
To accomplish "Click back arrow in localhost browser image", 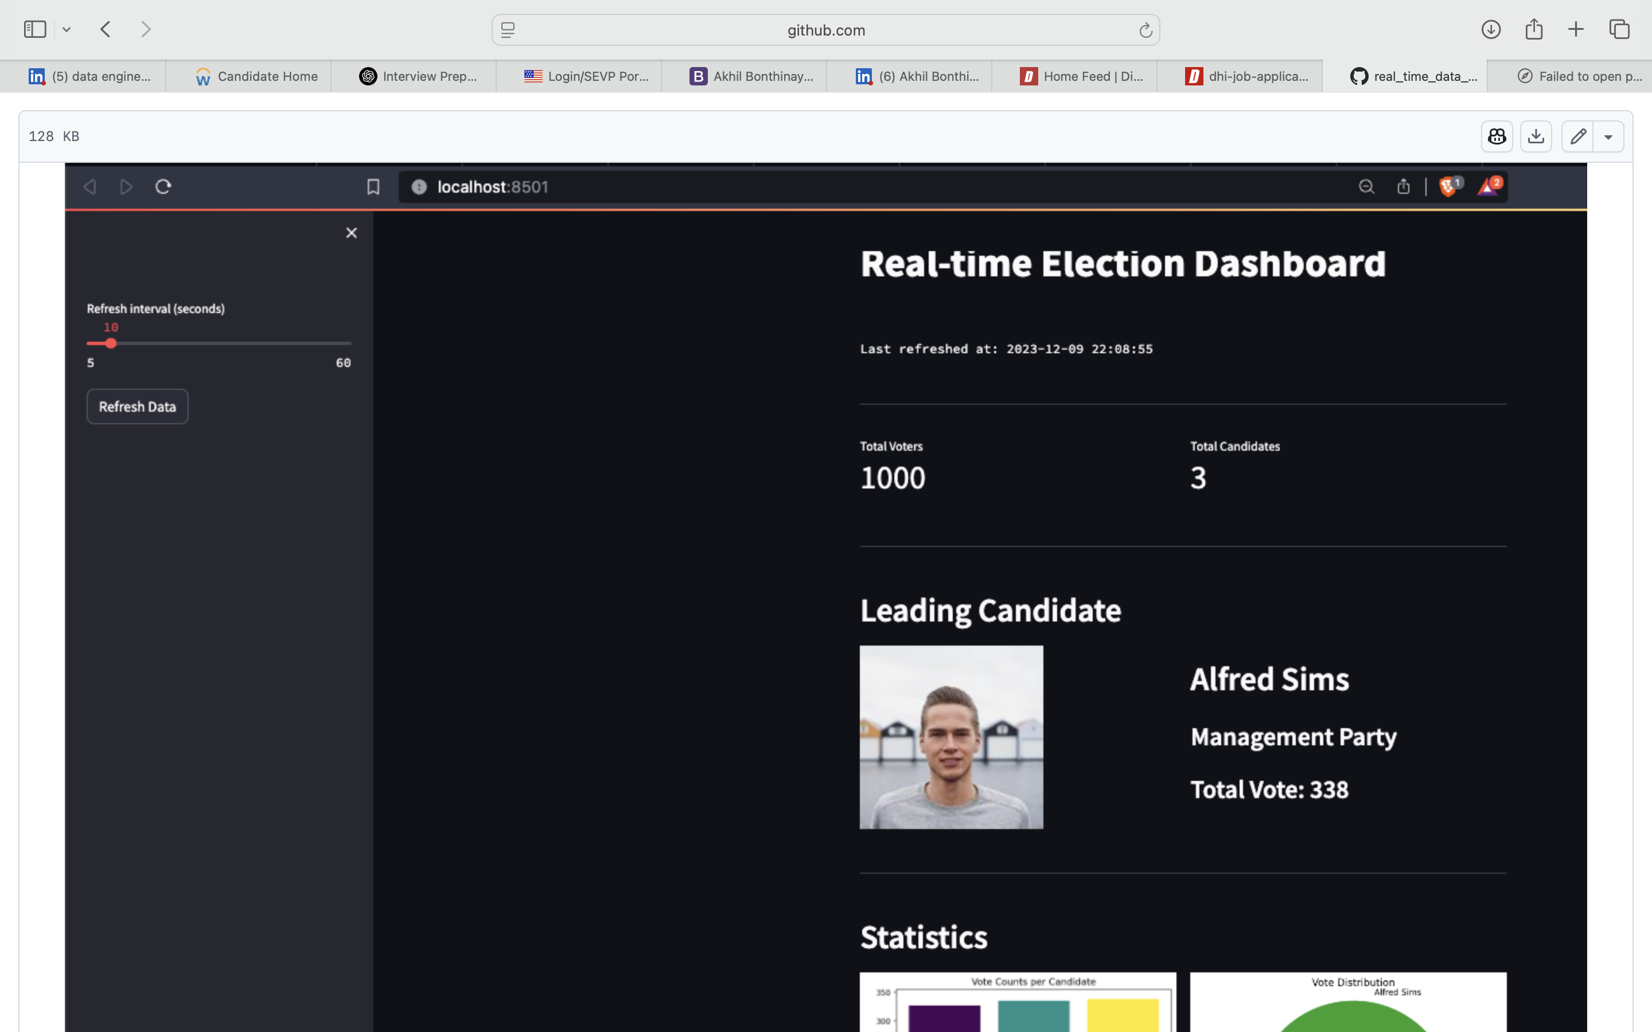I will pos(89,187).
